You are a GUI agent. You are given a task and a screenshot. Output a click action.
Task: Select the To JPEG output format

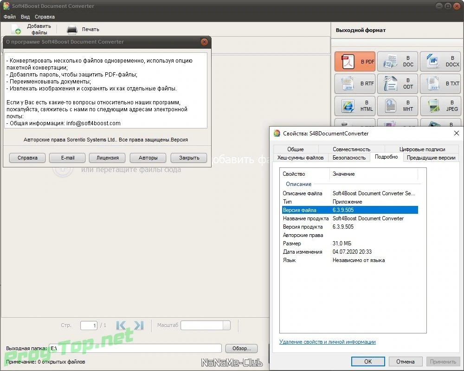(x=440, y=106)
